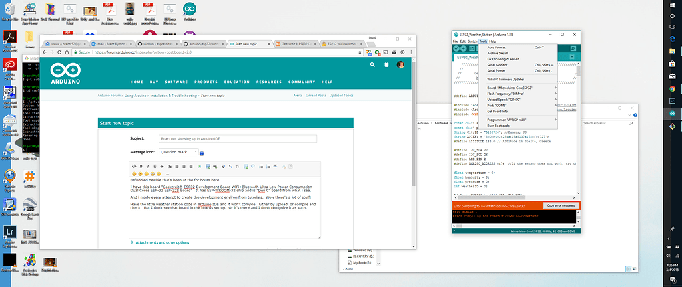The width and height of the screenshot is (682, 287).
Task: Open the Edit menu in Arduino IDE
Action: pos(463,41)
